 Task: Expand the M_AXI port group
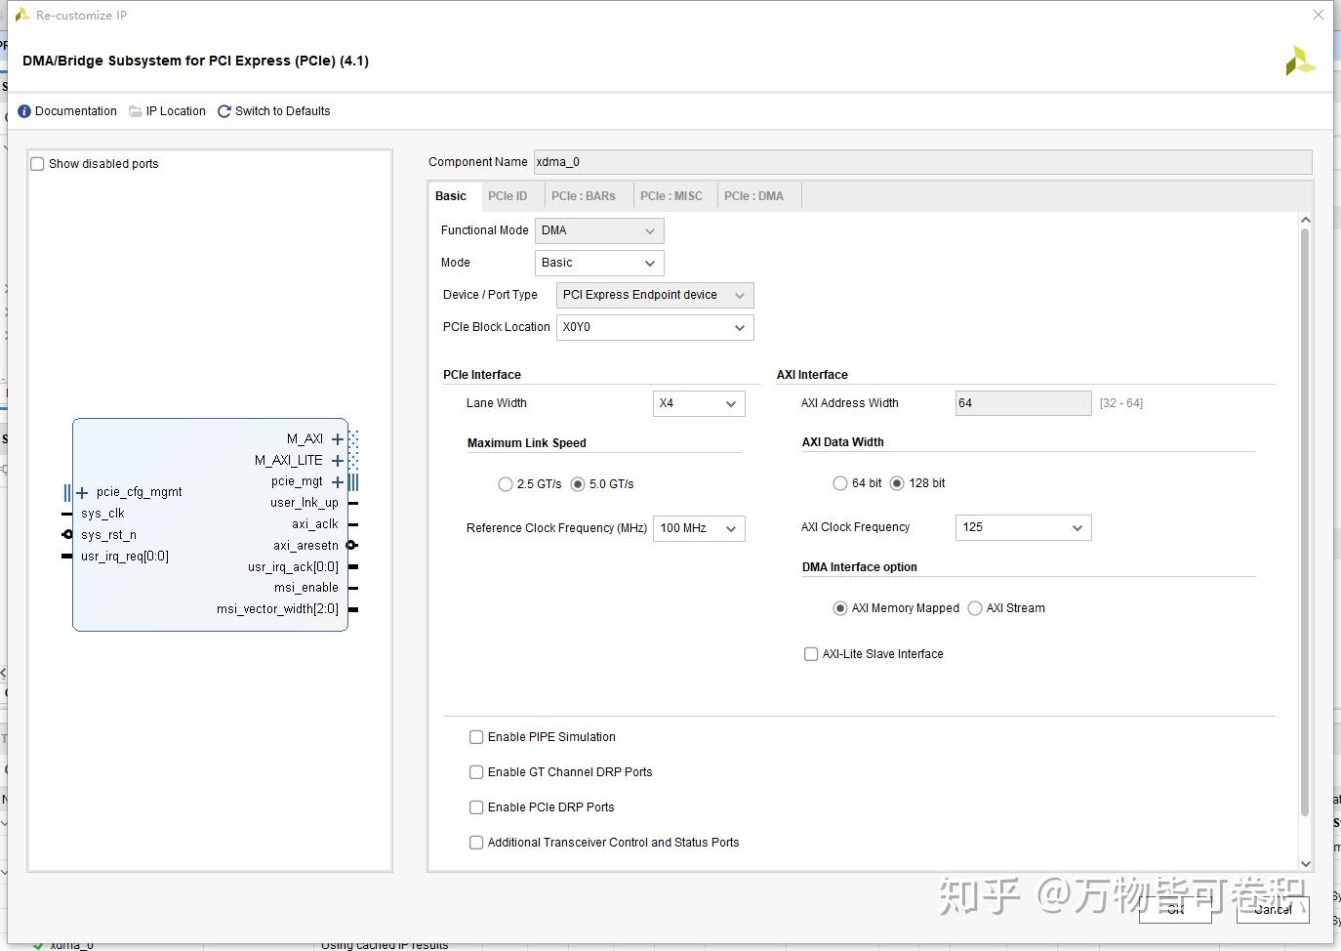338,438
